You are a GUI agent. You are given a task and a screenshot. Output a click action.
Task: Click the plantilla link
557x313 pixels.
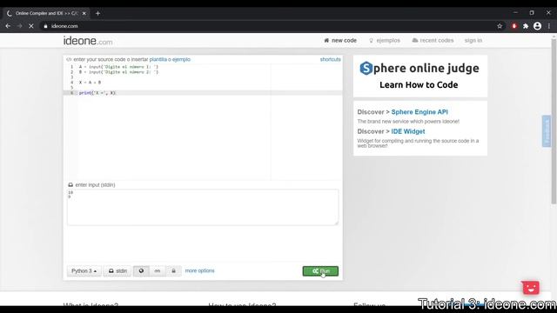(158, 59)
